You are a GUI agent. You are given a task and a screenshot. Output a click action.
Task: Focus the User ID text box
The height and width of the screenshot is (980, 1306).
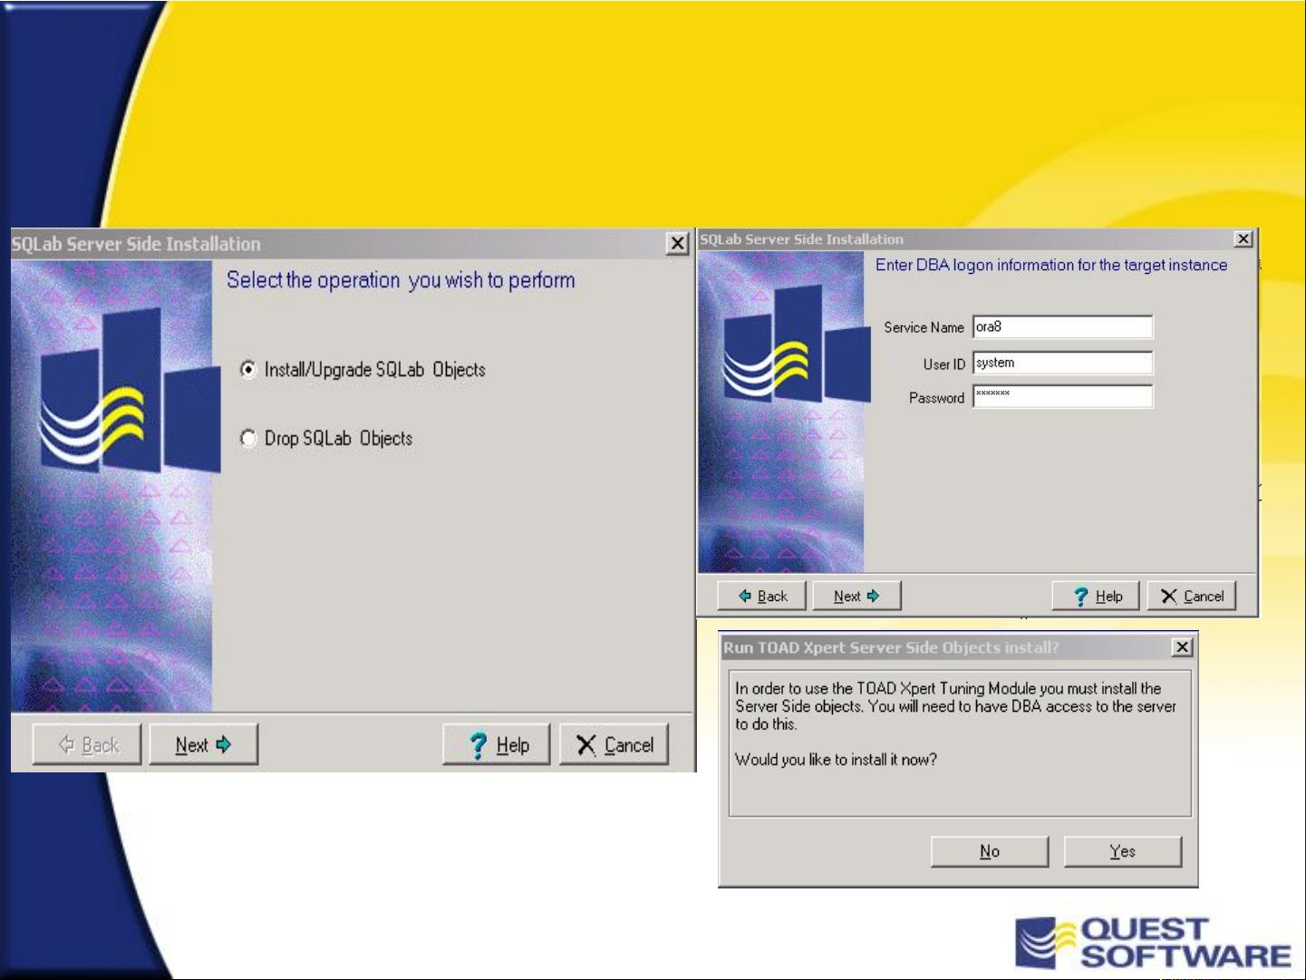point(1062,363)
